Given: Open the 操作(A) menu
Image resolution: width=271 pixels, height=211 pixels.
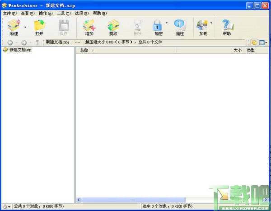Looking at the screenshot, I should point(46,13).
